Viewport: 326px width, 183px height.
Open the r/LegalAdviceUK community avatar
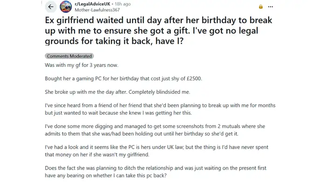coord(66,7)
